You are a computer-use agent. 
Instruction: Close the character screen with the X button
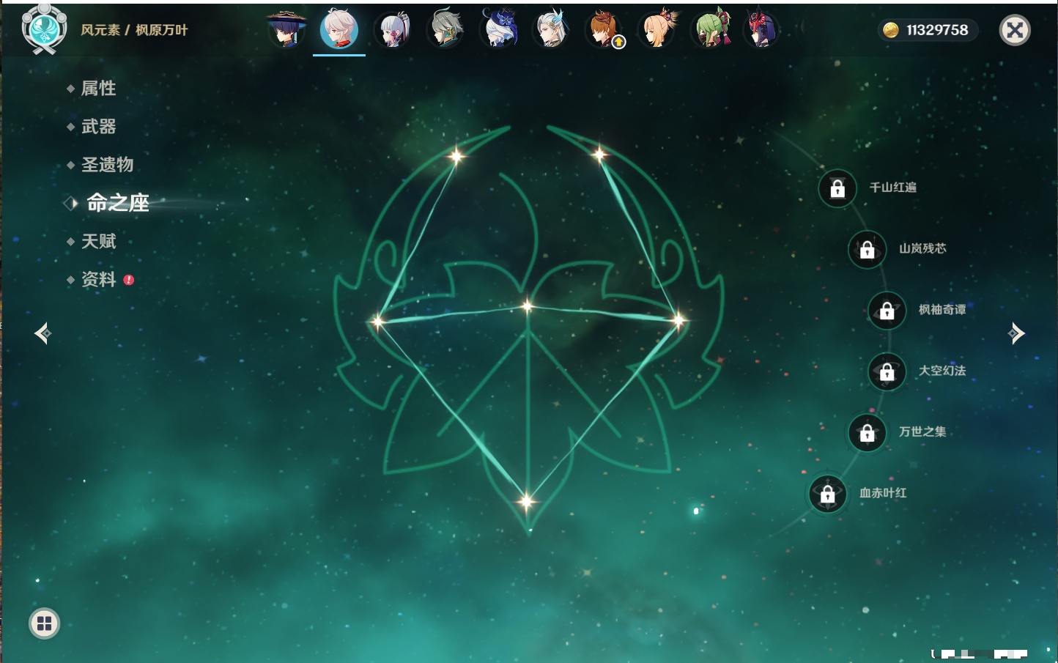pos(1015,30)
